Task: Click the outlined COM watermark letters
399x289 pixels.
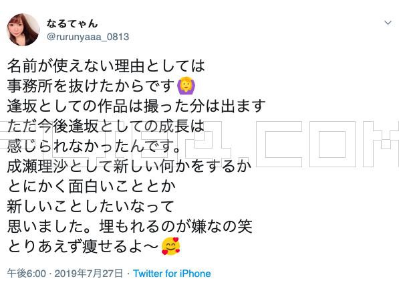Action: coord(328,144)
